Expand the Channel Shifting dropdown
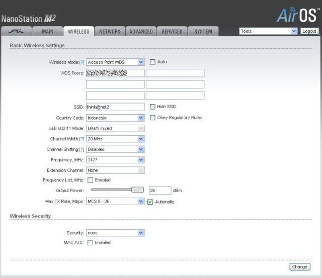 tap(115, 149)
